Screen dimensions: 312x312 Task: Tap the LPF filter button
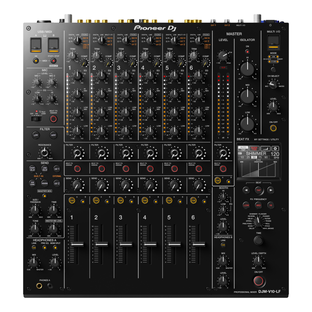click(x=36, y=135)
